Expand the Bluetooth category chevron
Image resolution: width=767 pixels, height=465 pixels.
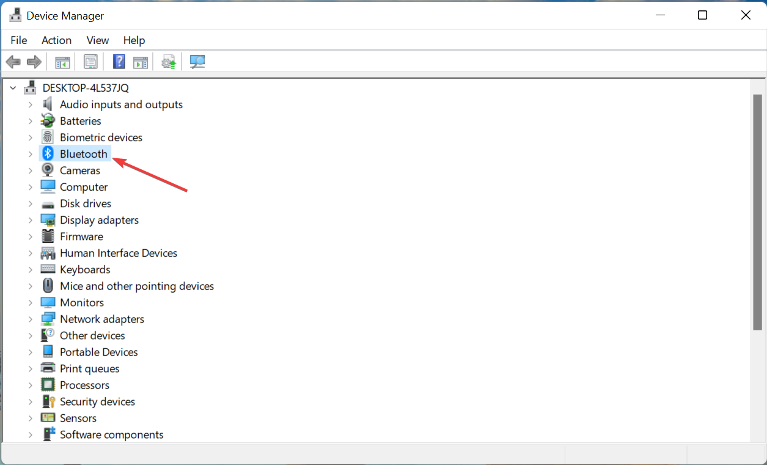(x=30, y=154)
